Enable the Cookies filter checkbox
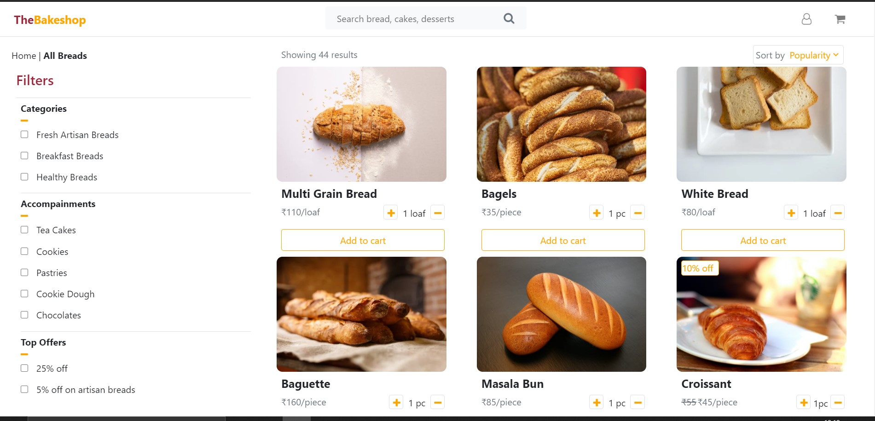The height and width of the screenshot is (421, 875). coord(24,251)
